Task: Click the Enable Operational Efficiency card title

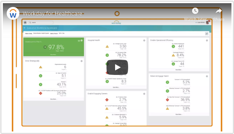Action: (162, 40)
